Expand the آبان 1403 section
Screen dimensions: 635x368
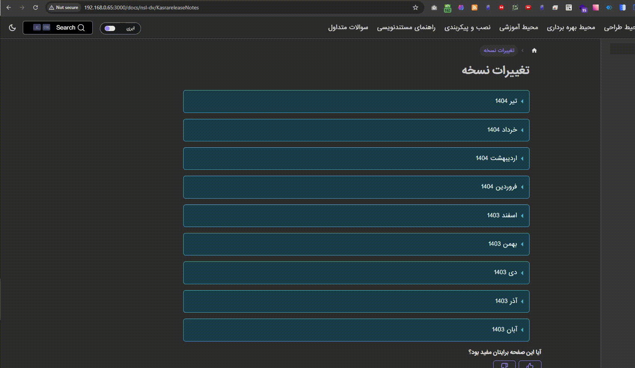pos(356,330)
